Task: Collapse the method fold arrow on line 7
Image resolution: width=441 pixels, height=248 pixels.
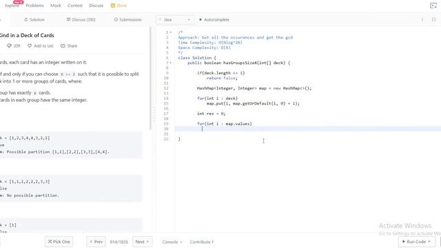Action: 170,63
